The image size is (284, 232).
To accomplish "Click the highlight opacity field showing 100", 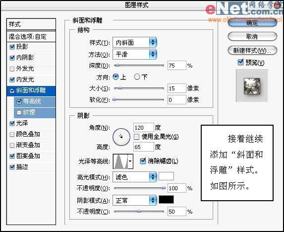I will (176, 188).
